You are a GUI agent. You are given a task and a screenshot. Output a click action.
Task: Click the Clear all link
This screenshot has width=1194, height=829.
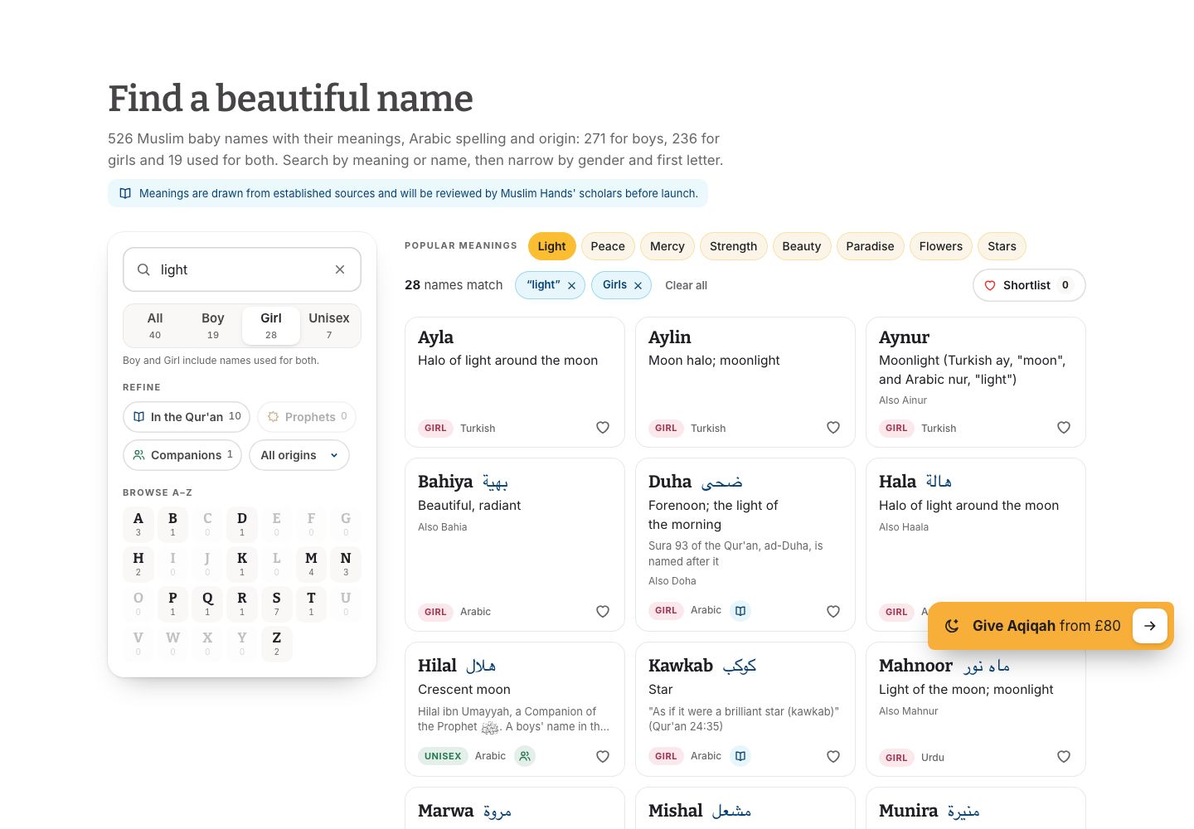pos(686,285)
